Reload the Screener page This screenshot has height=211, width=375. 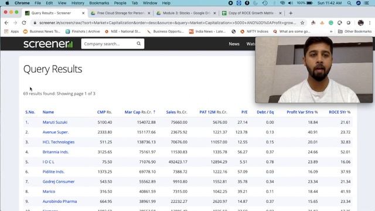click(24, 23)
